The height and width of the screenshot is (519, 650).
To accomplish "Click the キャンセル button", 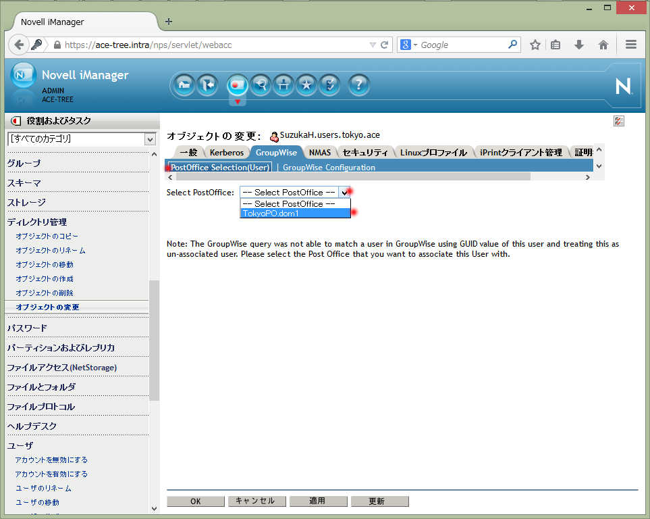I will point(257,501).
